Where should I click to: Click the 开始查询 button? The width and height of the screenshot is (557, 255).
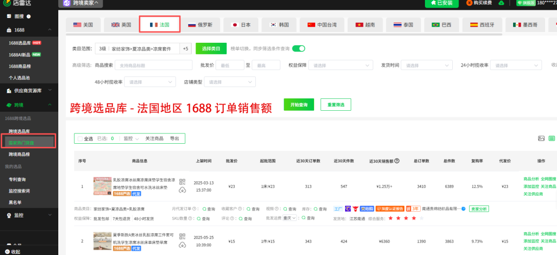click(x=299, y=105)
